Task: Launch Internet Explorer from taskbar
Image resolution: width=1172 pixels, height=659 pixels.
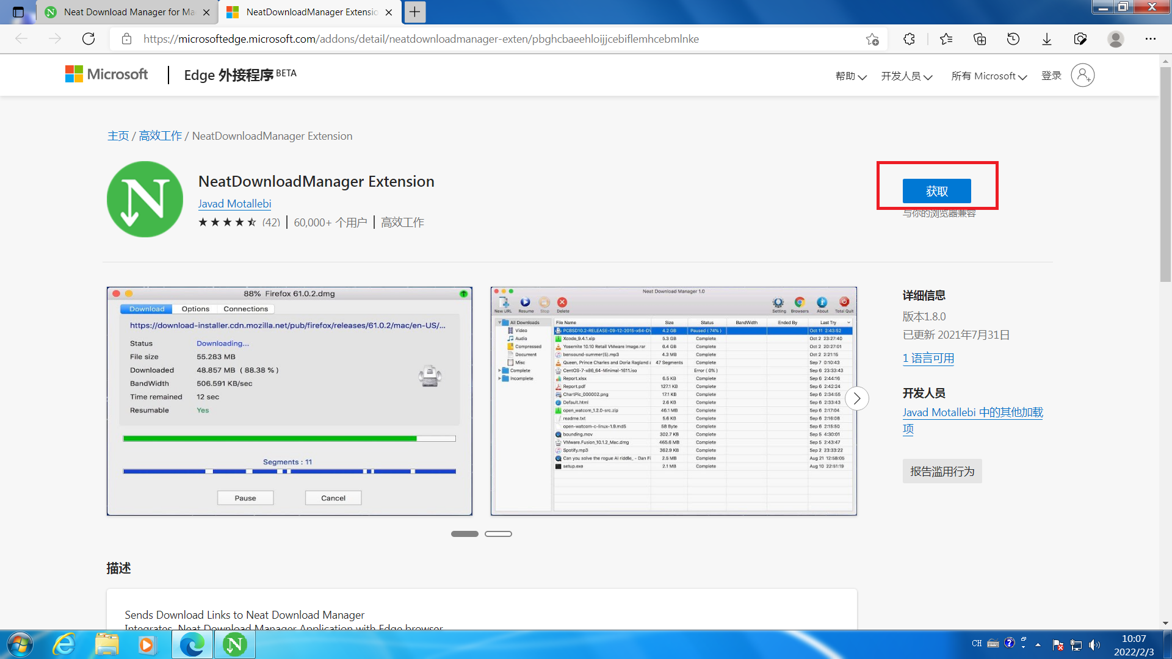Action: click(x=64, y=645)
